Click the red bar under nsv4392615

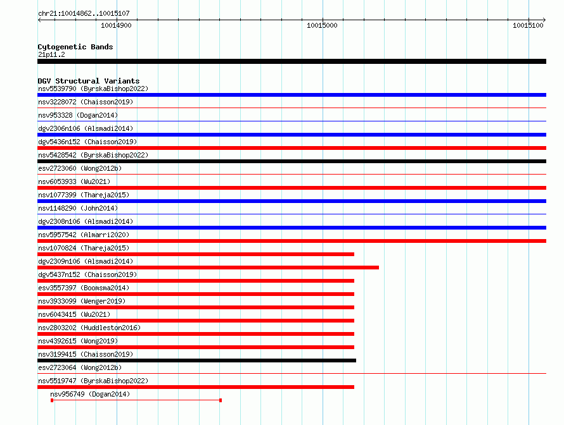[196, 347]
